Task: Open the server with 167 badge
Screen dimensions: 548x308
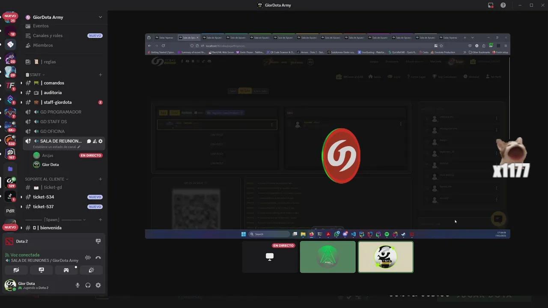Action: click(x=10, y=154)
